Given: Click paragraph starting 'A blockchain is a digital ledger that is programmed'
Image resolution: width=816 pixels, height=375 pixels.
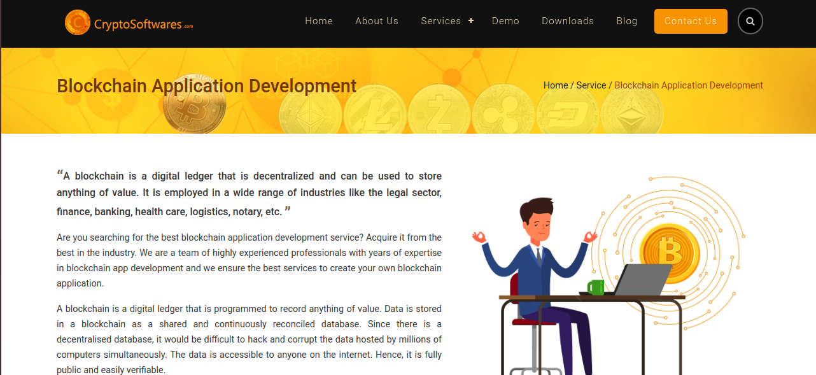Looking at the screenshot, I should point(249,339).
